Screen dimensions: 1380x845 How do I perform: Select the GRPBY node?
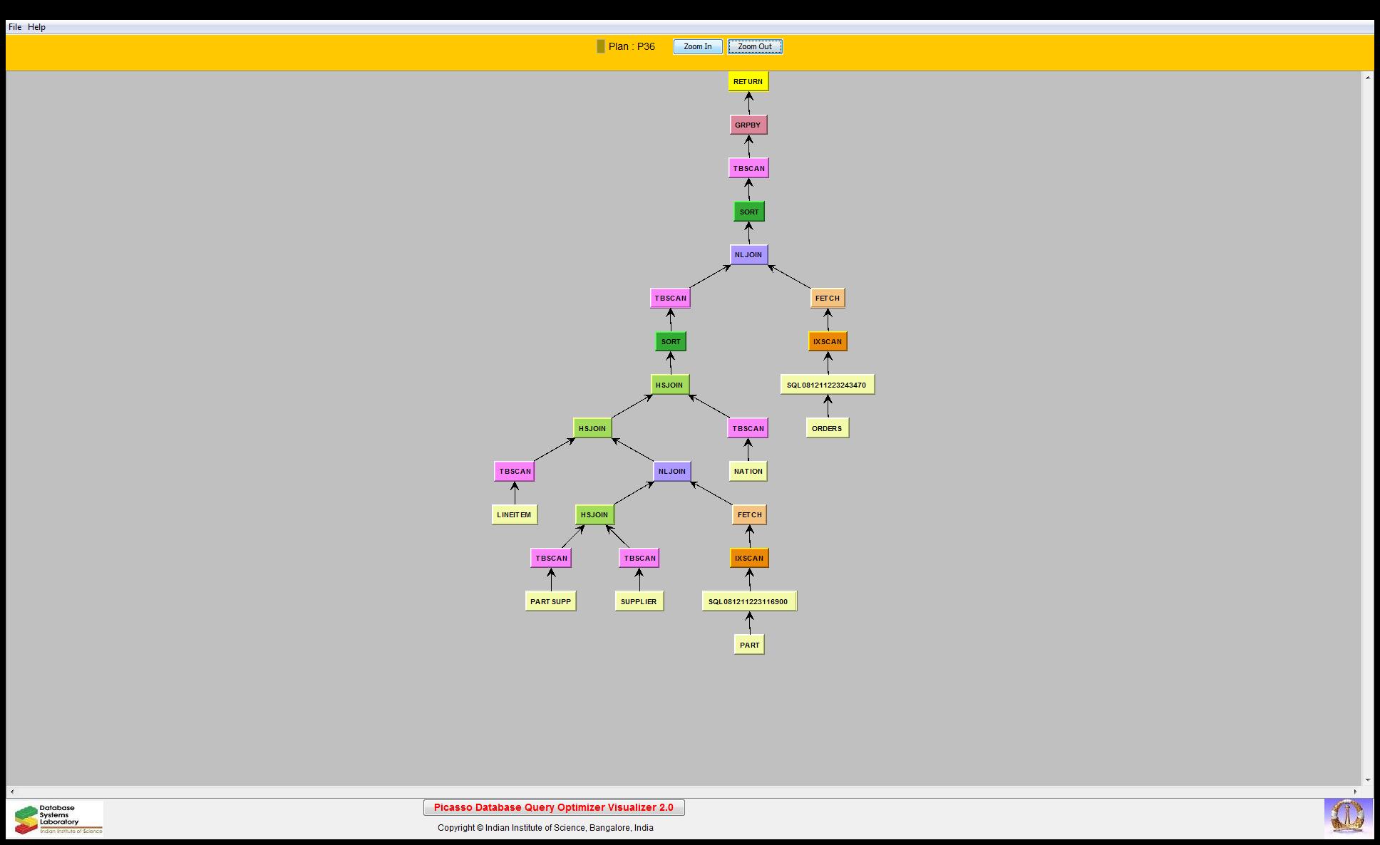coord(748,125)
